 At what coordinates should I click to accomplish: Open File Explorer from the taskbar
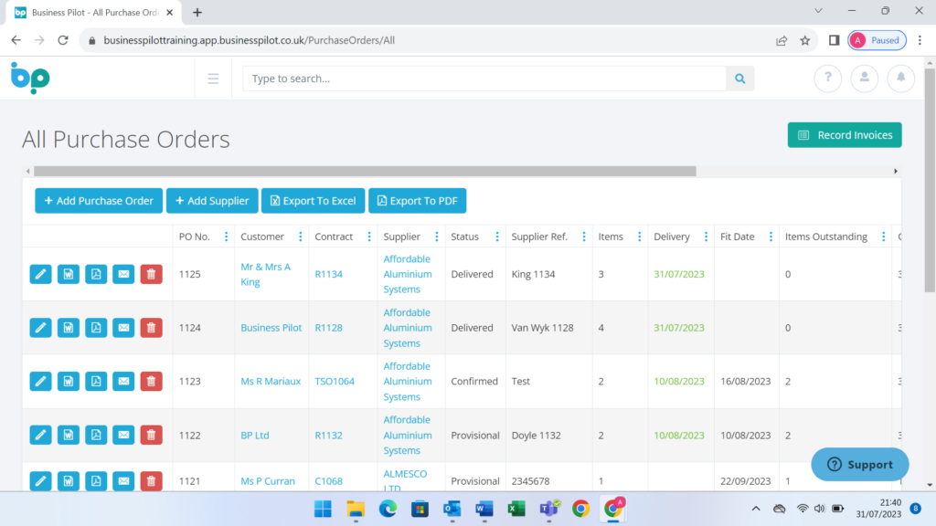point(356,509)
